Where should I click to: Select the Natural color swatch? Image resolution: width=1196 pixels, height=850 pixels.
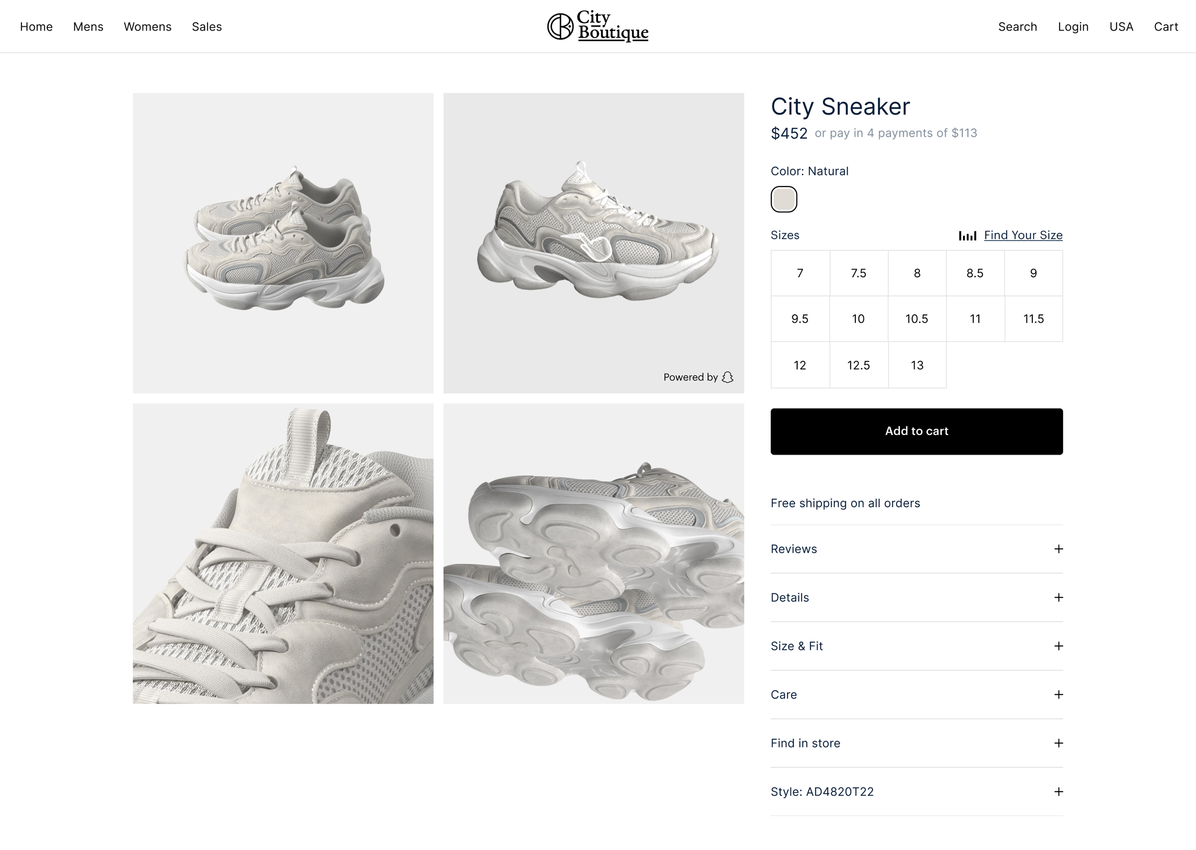tap(784, 199)
